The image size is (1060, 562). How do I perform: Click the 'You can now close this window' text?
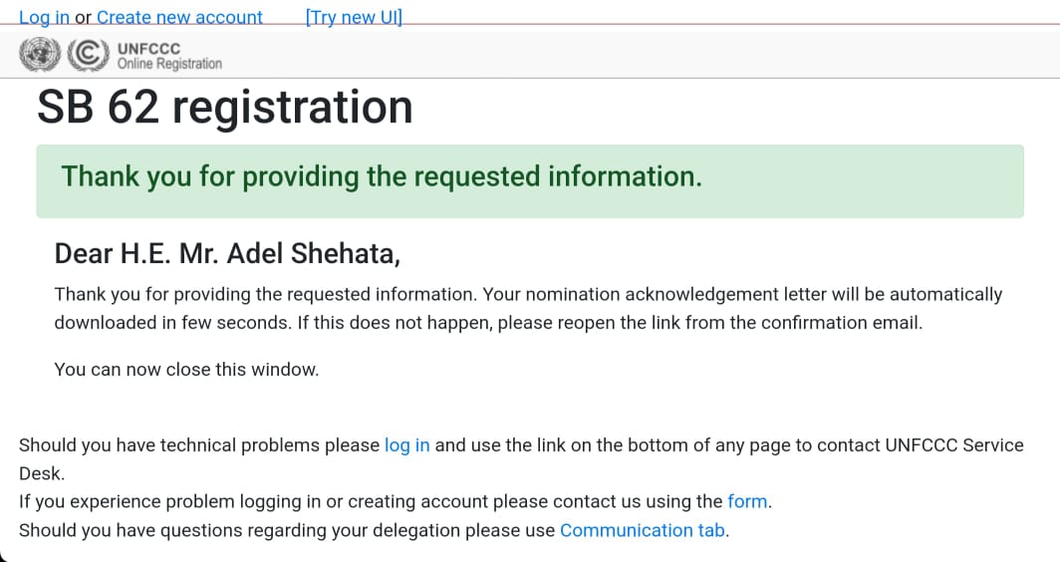pyautogui.click(x=186, y=370)
